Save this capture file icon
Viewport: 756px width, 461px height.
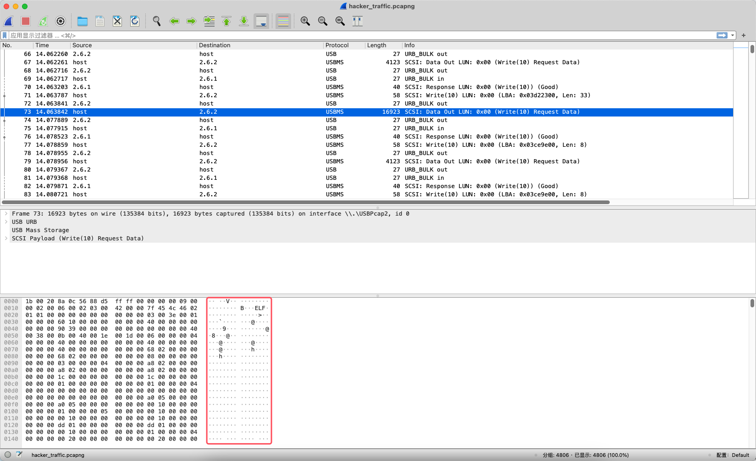[x=100, y=21]
